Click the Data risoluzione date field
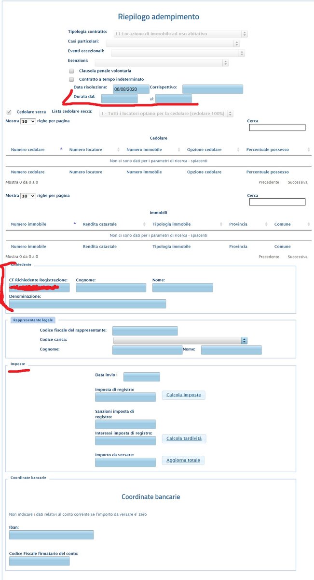 [131, 89]
